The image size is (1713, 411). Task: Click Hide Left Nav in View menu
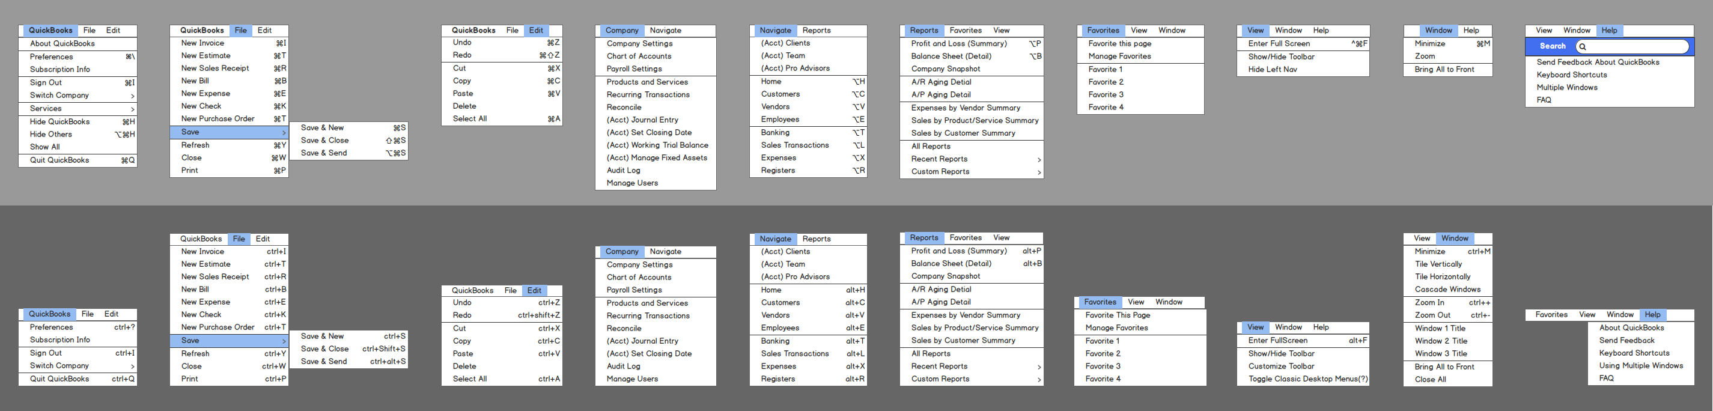[x=1303, y=70]
